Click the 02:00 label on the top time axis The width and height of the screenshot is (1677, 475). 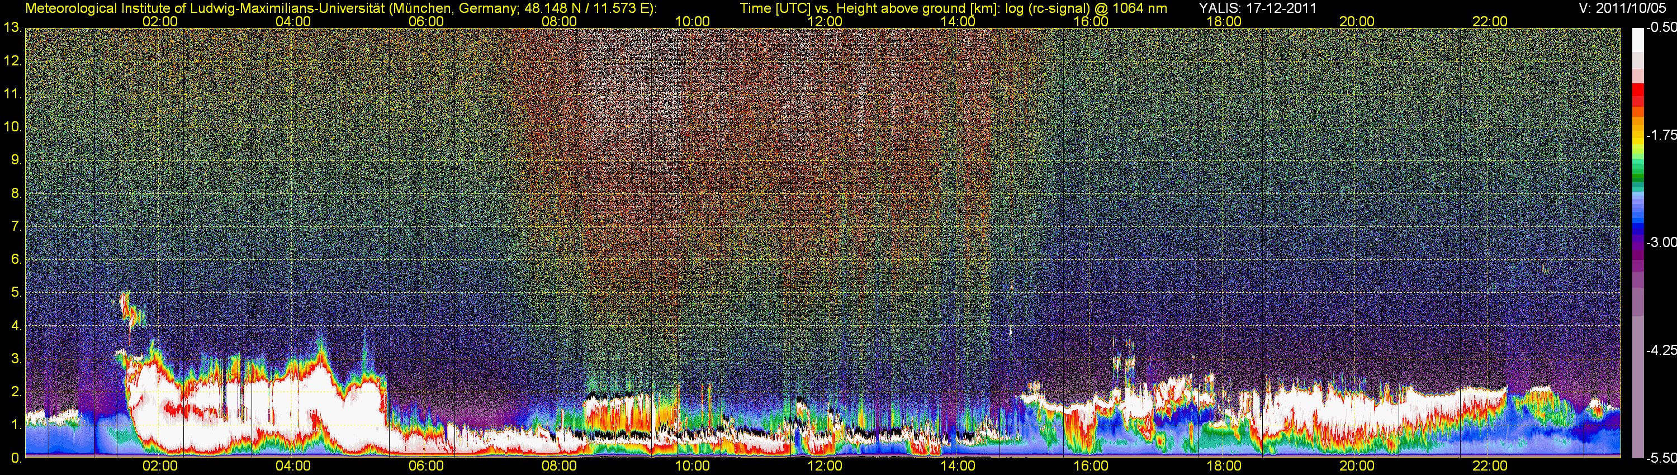coord(160,21)
